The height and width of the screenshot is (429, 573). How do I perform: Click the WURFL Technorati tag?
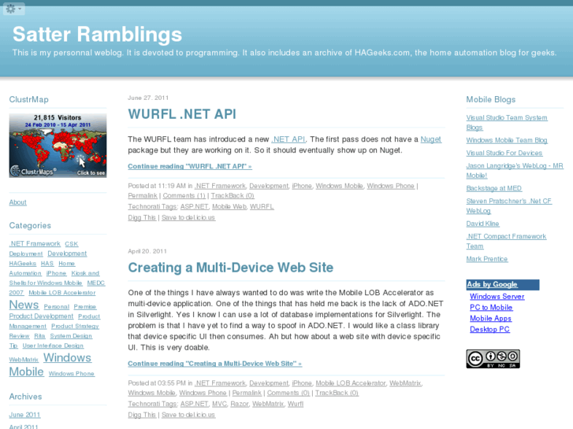point(262,207)
